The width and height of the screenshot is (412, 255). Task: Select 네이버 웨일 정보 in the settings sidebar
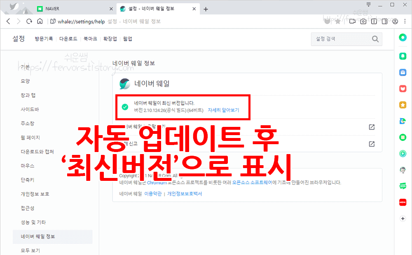pyautogui.click(x=53, y=236)
